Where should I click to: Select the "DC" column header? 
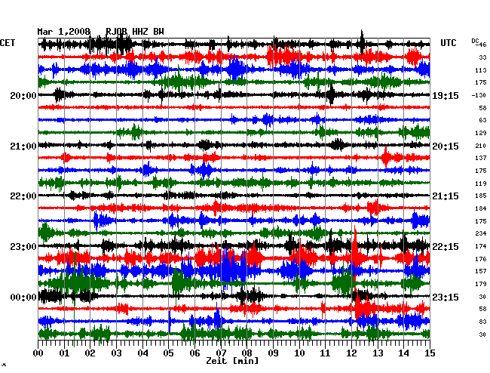(475, 41)
